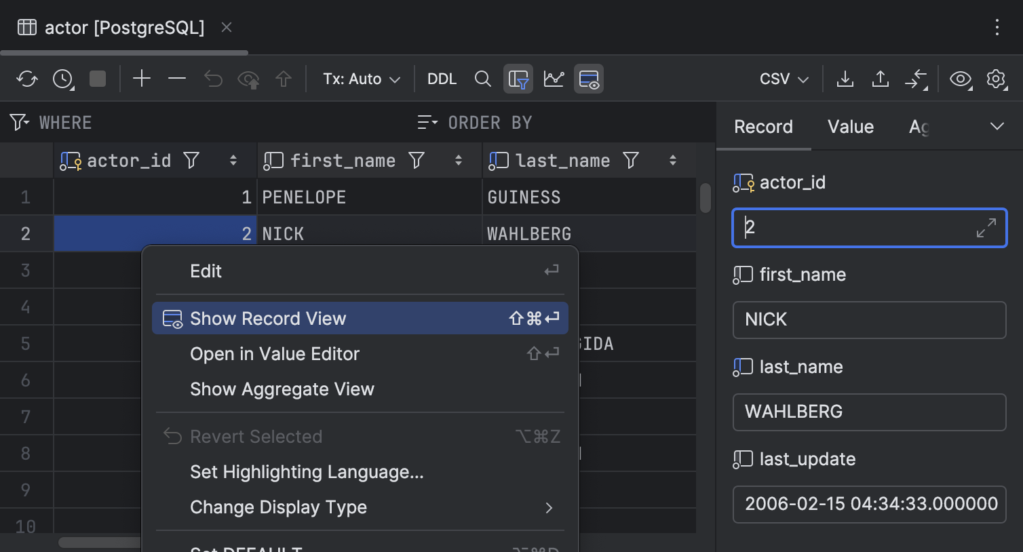Add a new row to the table

pyautogui.click(x=142, y=79)
